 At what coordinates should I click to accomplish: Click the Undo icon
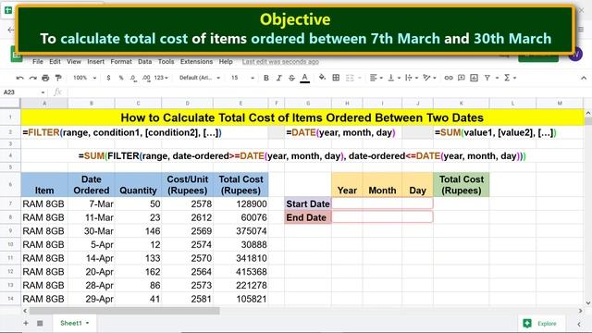(x=19, y=78)
